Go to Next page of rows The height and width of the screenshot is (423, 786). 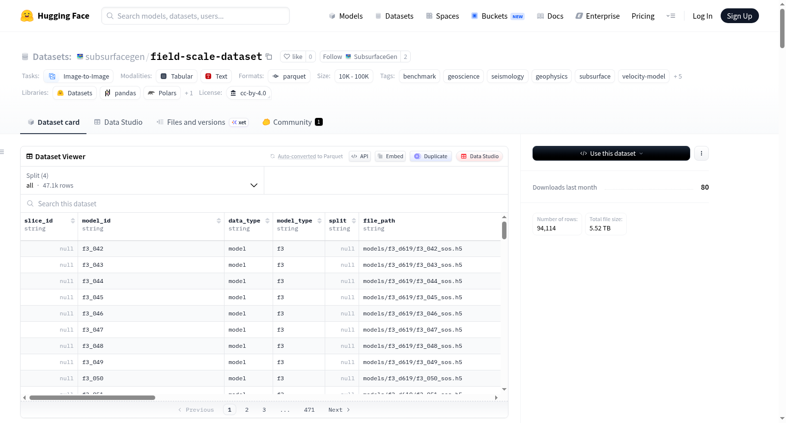point(339,410)
